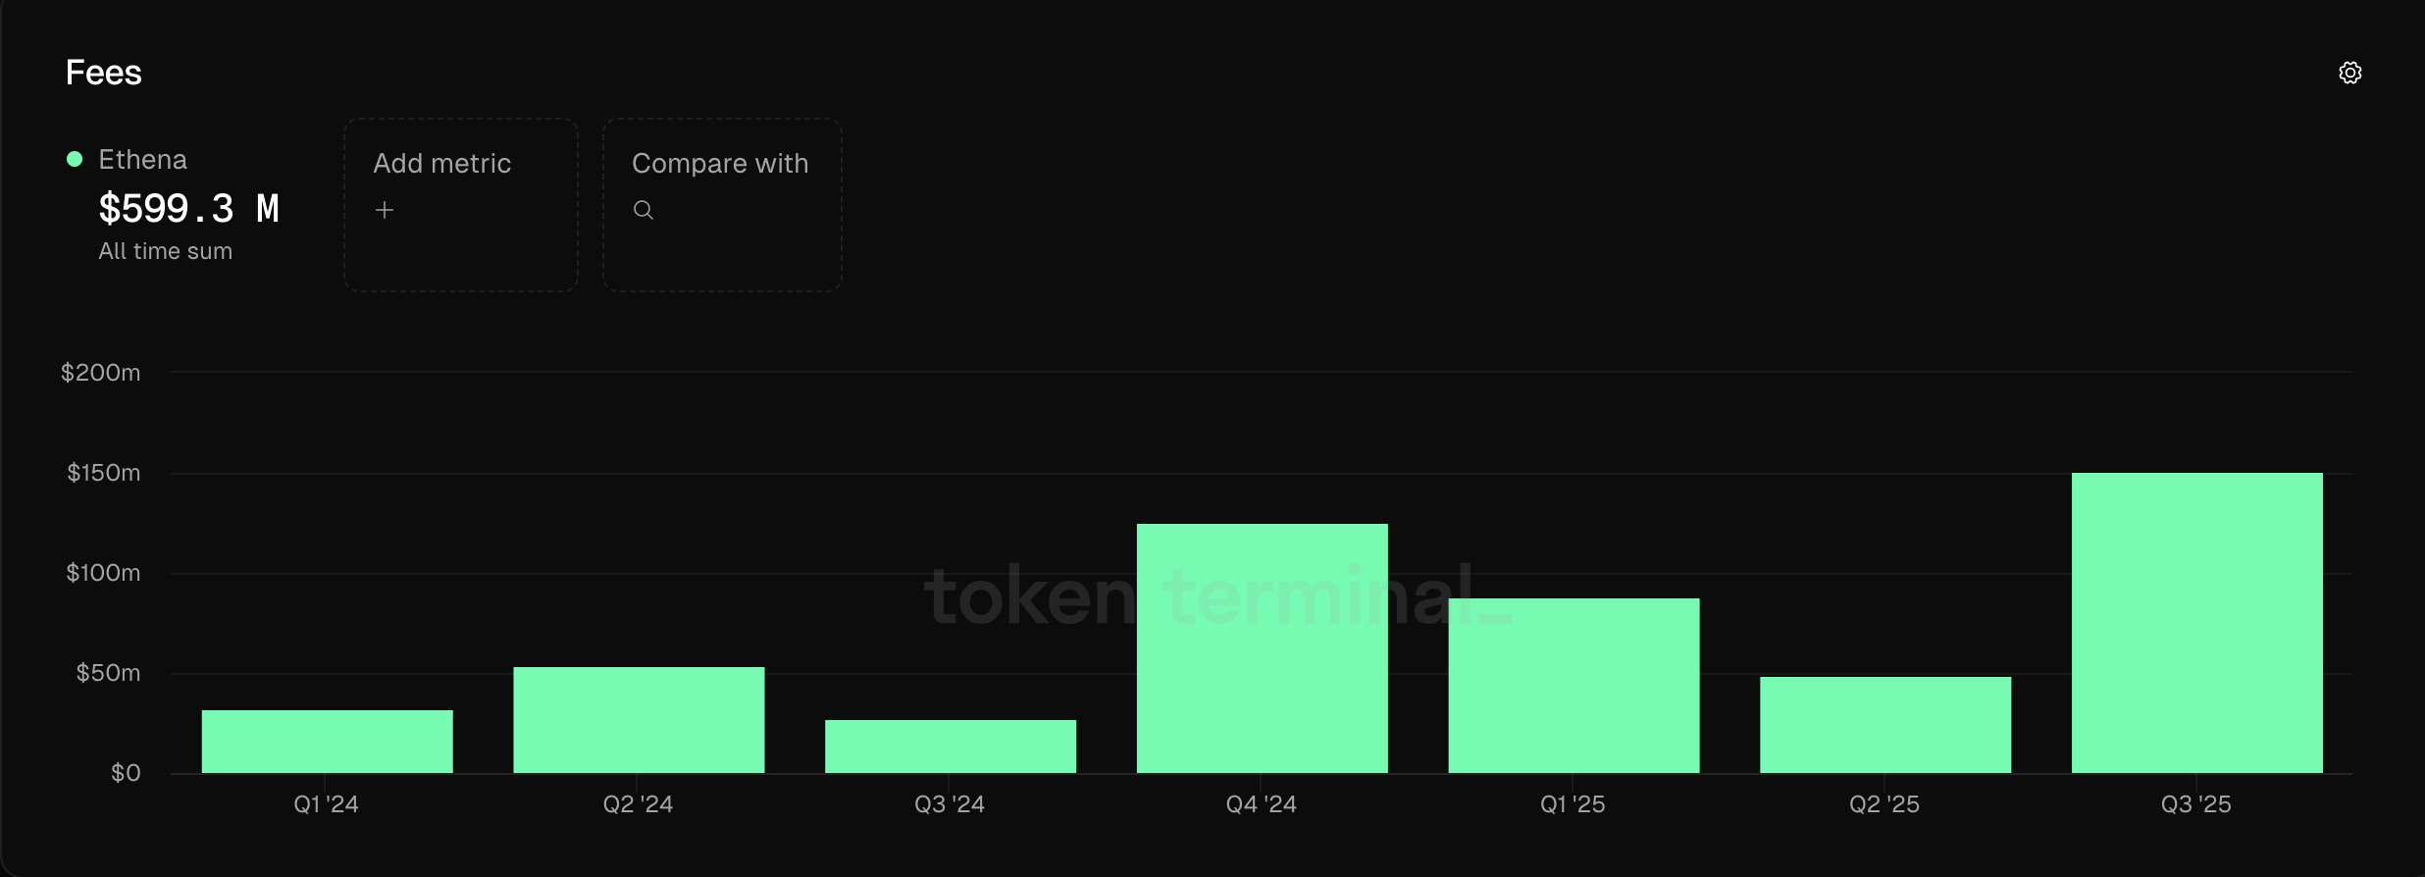The image size is (2425, 877).
Task: Select the Q1 '25 fees bar
Action: [1574, 686]
